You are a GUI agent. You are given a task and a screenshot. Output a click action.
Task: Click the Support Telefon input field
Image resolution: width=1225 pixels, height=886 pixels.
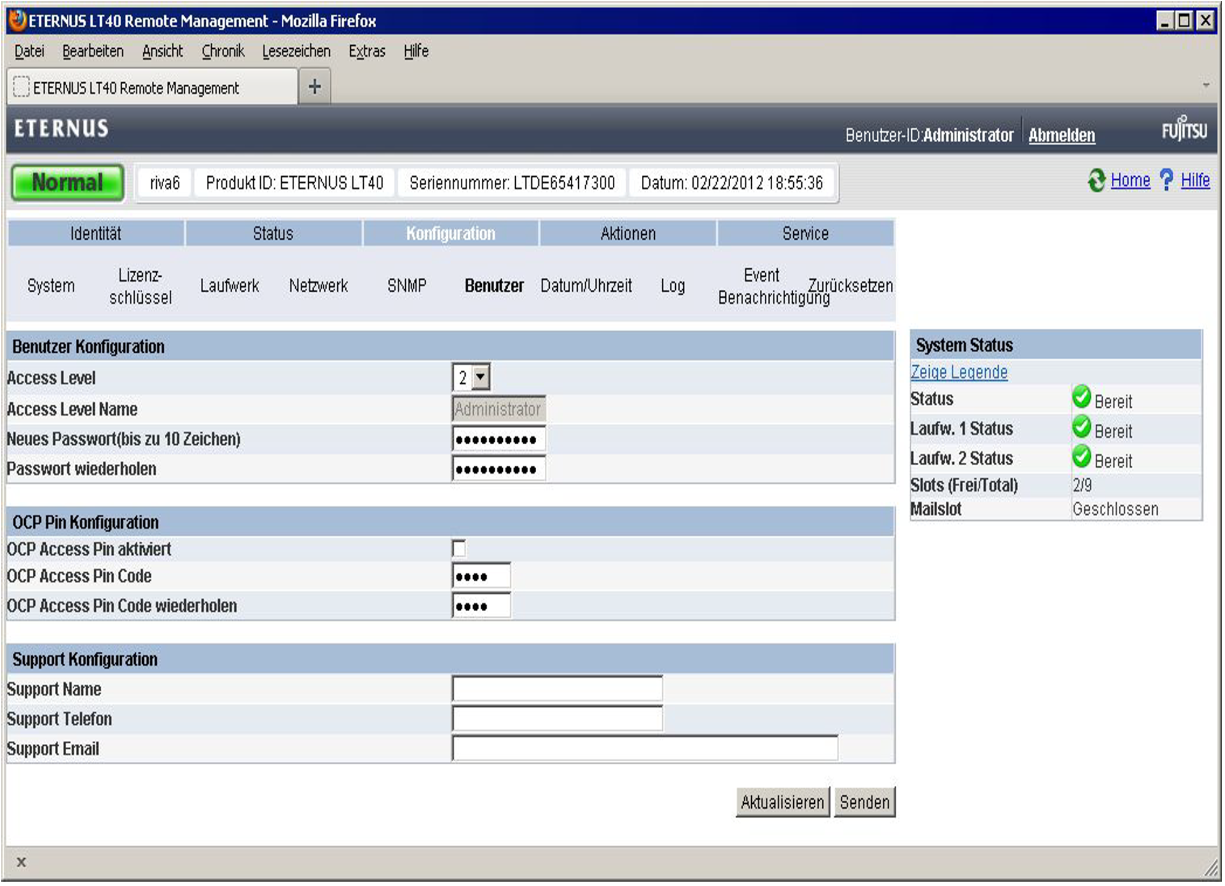pos(557,718)
